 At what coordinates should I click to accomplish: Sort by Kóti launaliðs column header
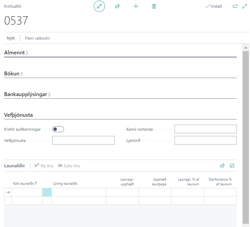click(x=25, y=184)
